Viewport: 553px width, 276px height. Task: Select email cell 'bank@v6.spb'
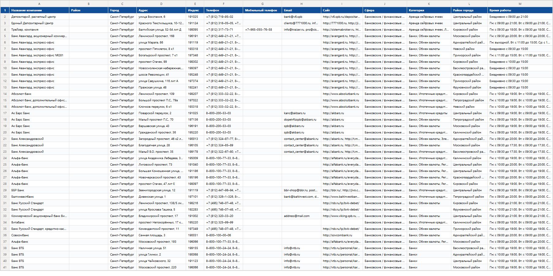pyautogui.click(x=301, y=17)
